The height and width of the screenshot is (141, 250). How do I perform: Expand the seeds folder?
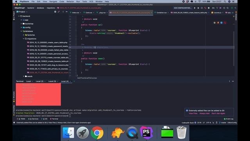pyautogui.click(x=23, y=76)
